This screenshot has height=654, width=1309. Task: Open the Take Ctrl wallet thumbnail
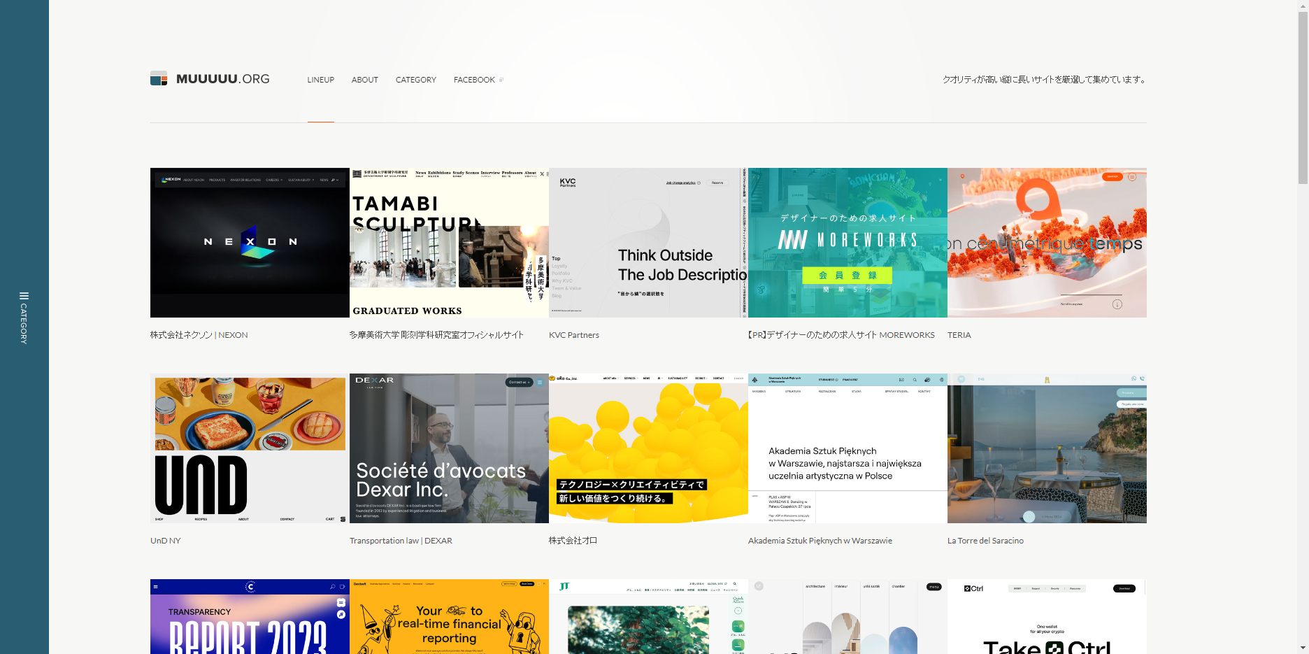[x=1047, y=616]
